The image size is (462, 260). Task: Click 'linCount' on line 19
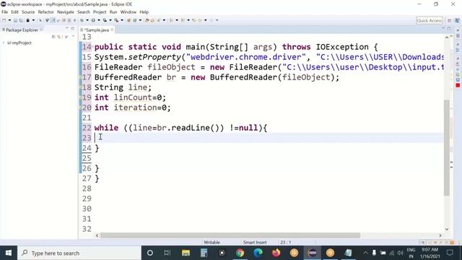point(133,97)
